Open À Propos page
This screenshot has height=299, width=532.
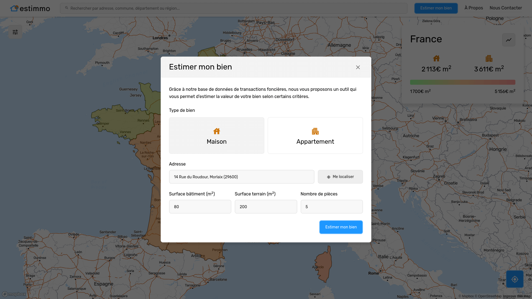(x=473, y=8)
